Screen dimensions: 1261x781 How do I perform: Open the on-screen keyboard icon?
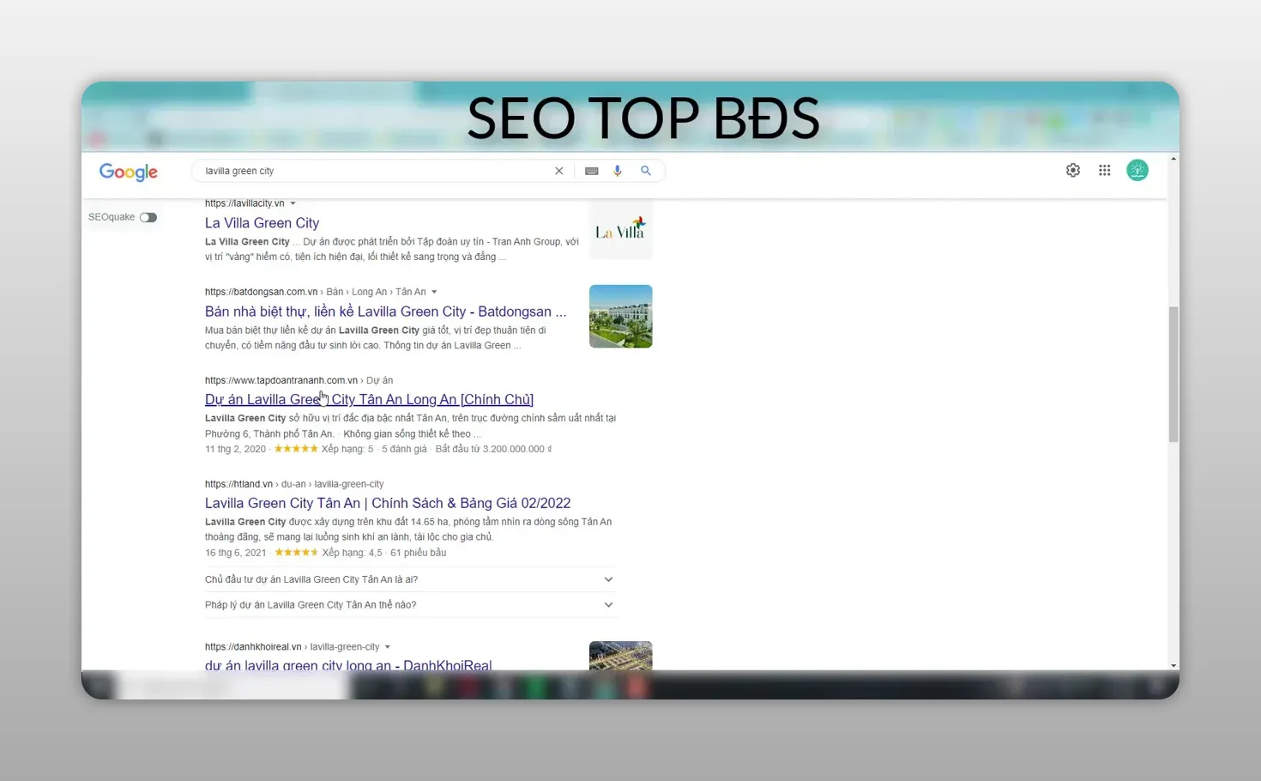pos(592,171)
